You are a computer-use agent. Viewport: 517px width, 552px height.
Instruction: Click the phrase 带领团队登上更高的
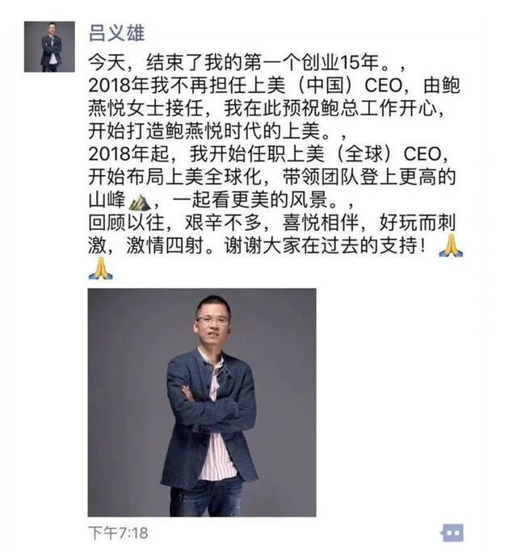(x=369, y=177)
